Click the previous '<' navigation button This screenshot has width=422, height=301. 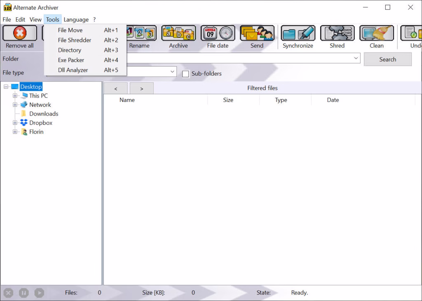click(115, 88)
